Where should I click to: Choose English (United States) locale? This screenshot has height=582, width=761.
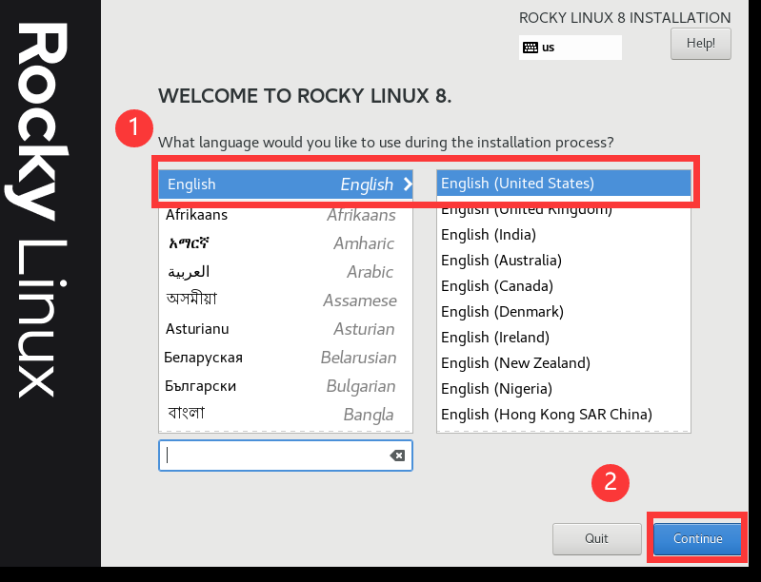coord(564,184)
